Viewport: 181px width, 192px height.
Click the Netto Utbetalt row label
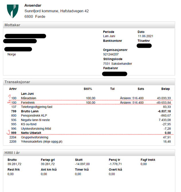(x=31, y=133)
